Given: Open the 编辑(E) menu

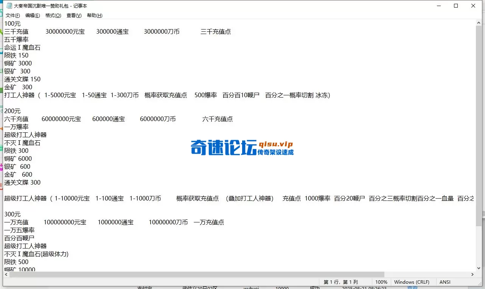Looking at the screenshot, I should coord(33,15).
